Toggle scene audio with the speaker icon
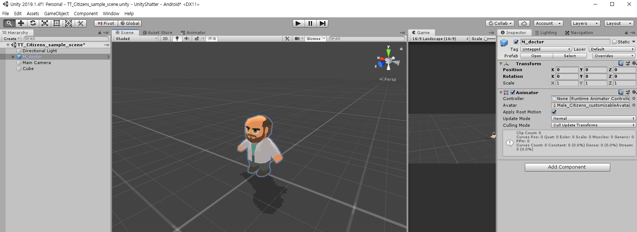 [187, 39]
